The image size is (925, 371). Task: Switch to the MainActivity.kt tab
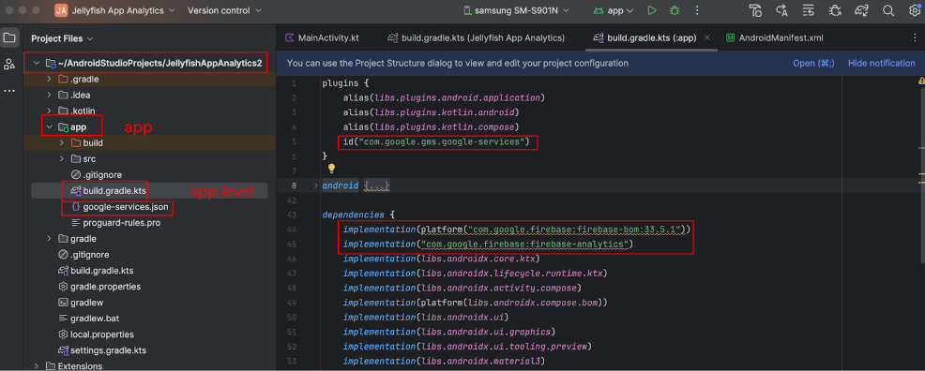322,38
